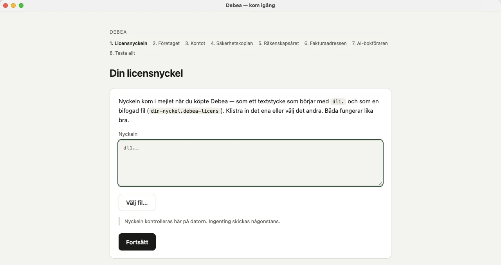Click the 'din-nyckel.debea-licens' filename text
This screenshot has height=265, width=501.
(185, 111)
